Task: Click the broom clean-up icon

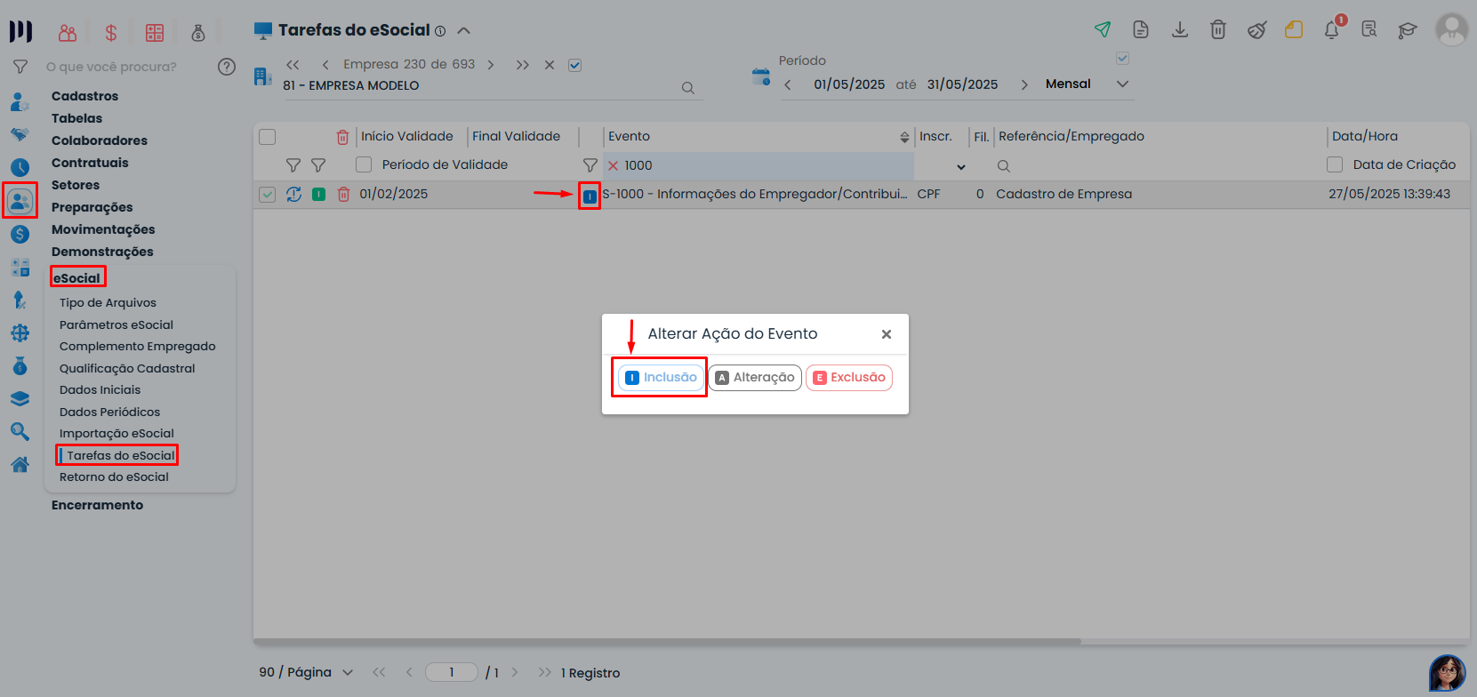Action: pyautogui.click(x=1256, y=30)
